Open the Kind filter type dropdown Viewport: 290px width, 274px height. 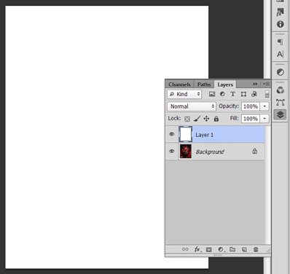[184, 94]
